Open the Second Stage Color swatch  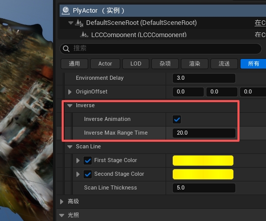point(203,174)
